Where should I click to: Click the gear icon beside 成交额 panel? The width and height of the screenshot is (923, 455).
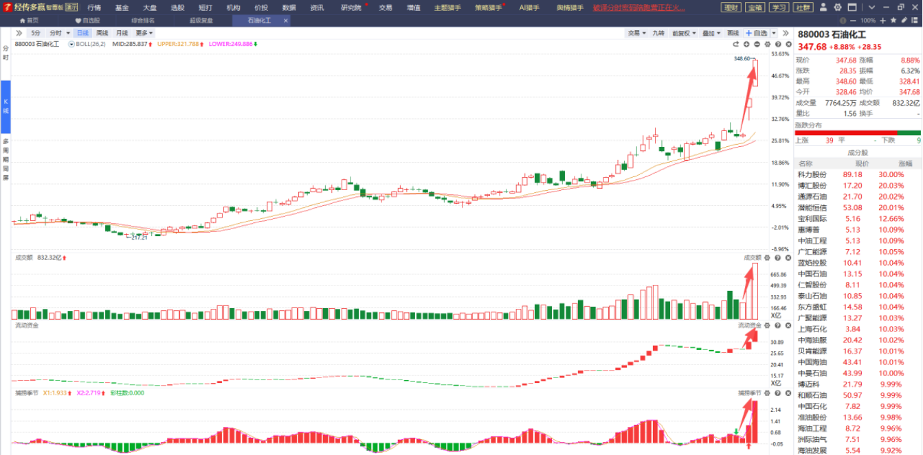pyautogui.click(x=768, y=258)
